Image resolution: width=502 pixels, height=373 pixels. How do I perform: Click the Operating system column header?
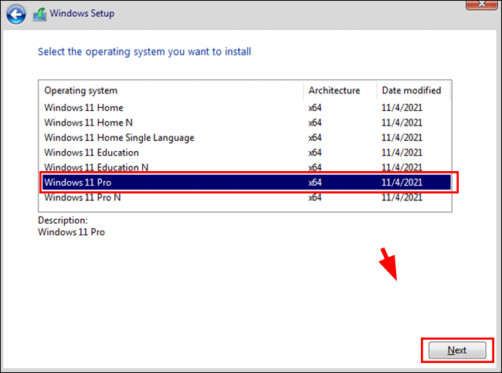(171, 90)
